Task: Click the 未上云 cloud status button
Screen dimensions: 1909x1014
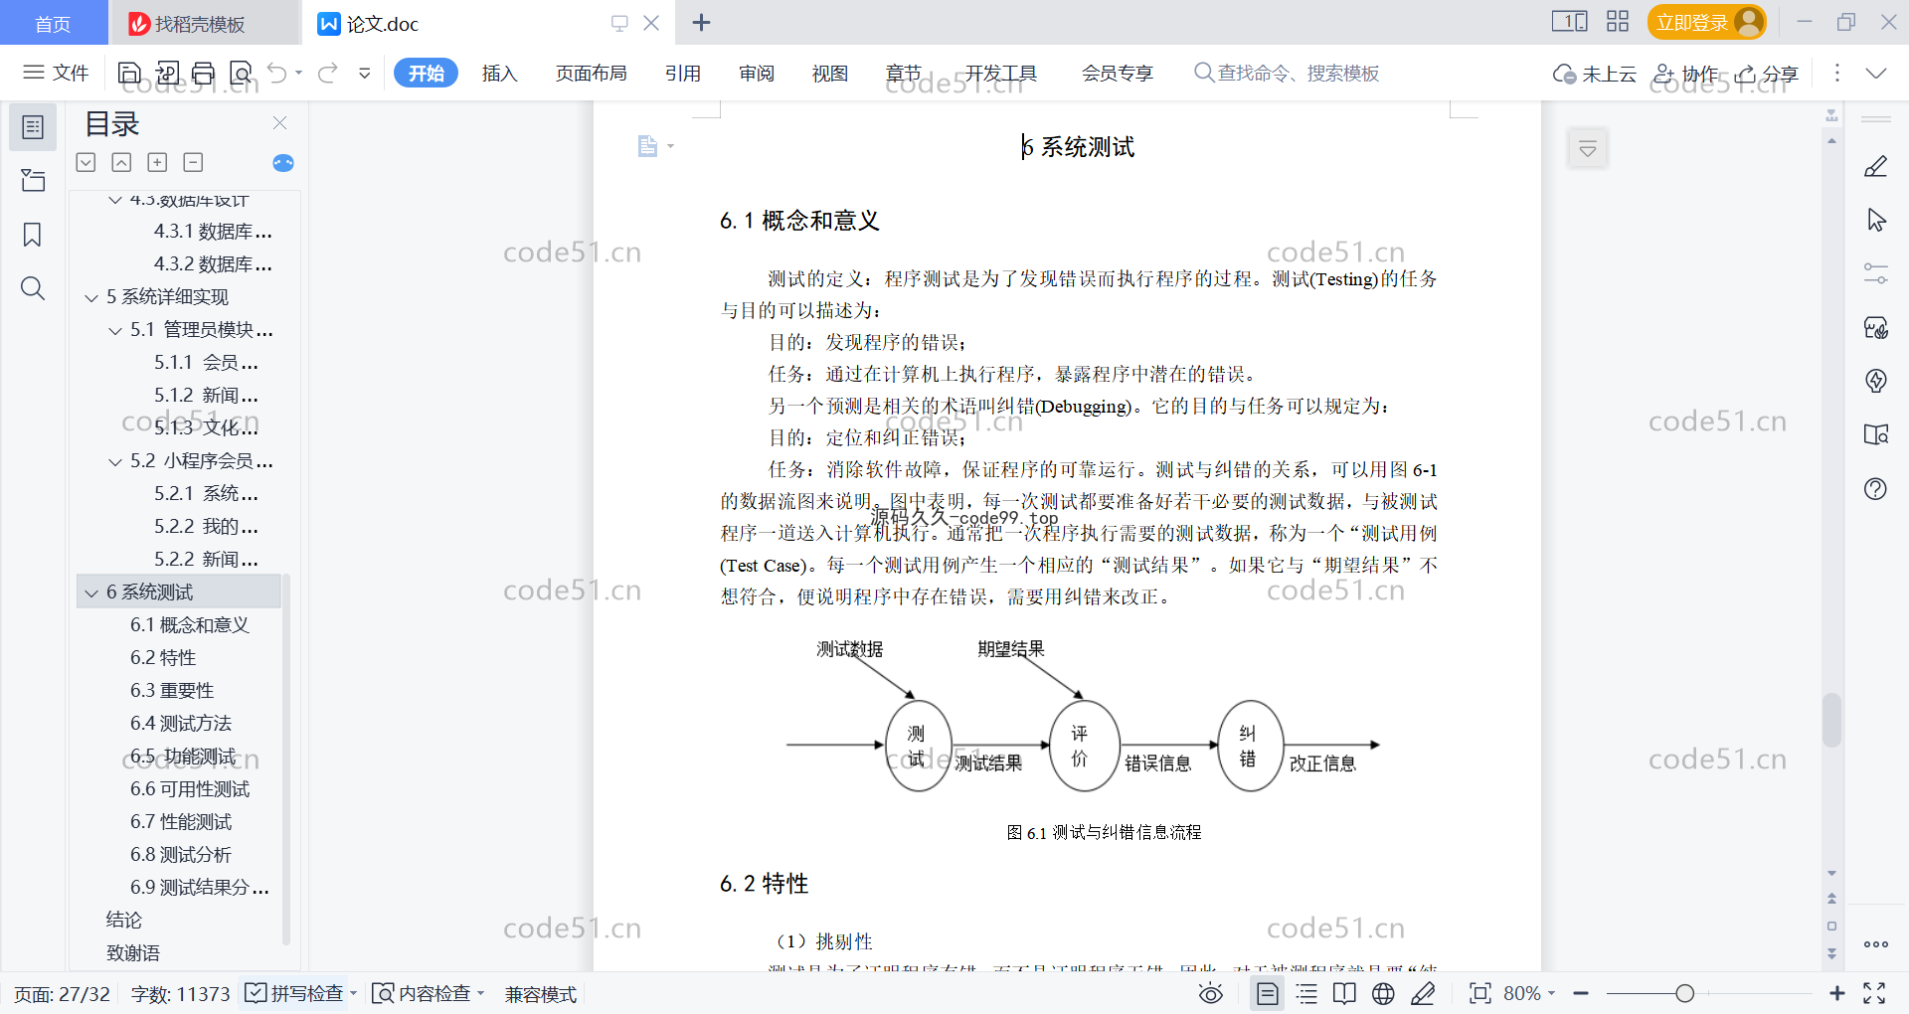Action: tap(1595, 74)
